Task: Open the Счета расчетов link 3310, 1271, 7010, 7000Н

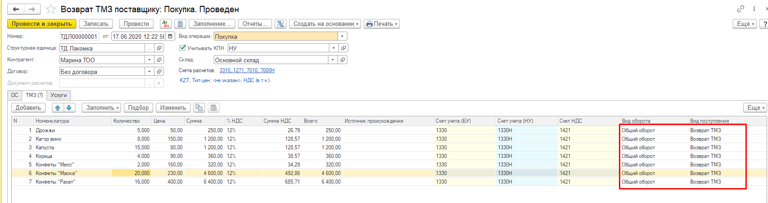Action: click(247, 70)
